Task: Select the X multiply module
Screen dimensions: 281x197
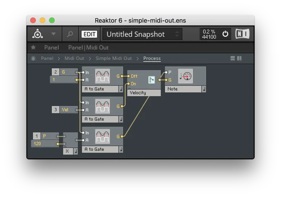Action: (x=71, y=143)
